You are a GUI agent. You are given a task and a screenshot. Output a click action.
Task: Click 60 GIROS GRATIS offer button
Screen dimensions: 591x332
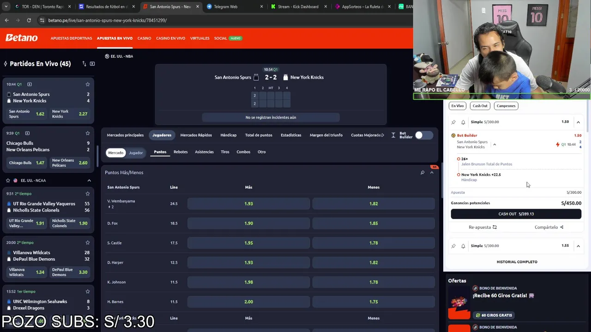pyautogui.click(x=494, y=315)
